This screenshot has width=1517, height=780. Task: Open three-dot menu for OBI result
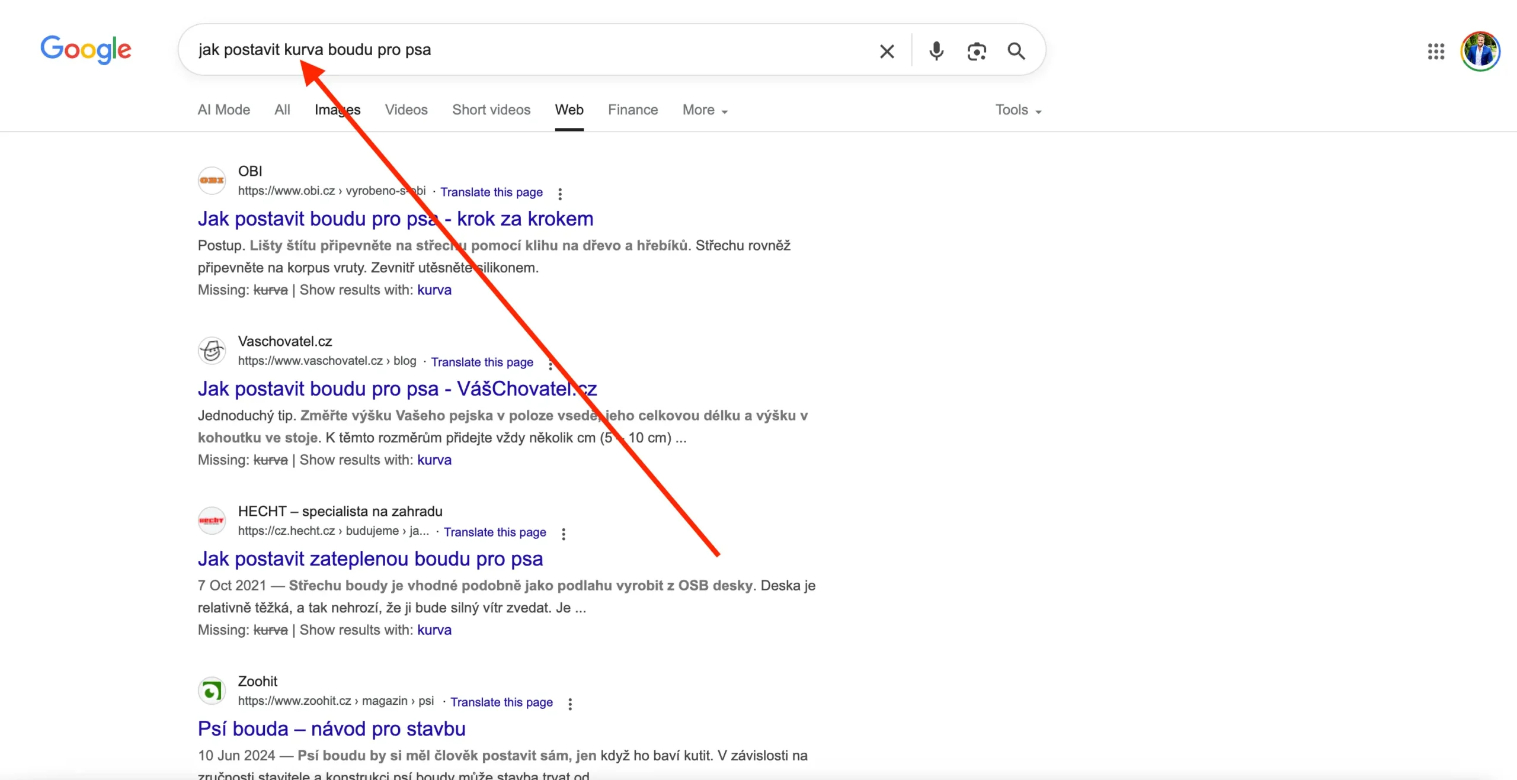pos(560,194)
